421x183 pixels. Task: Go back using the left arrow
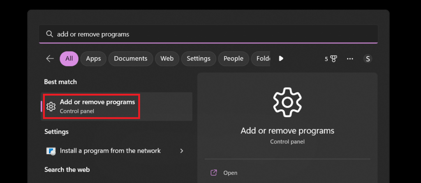[x=50, y=59]
